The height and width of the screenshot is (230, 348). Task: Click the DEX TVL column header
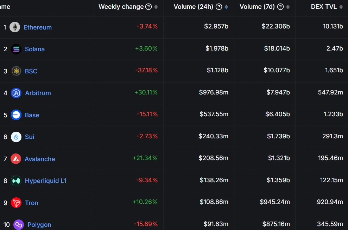[324, 7]
